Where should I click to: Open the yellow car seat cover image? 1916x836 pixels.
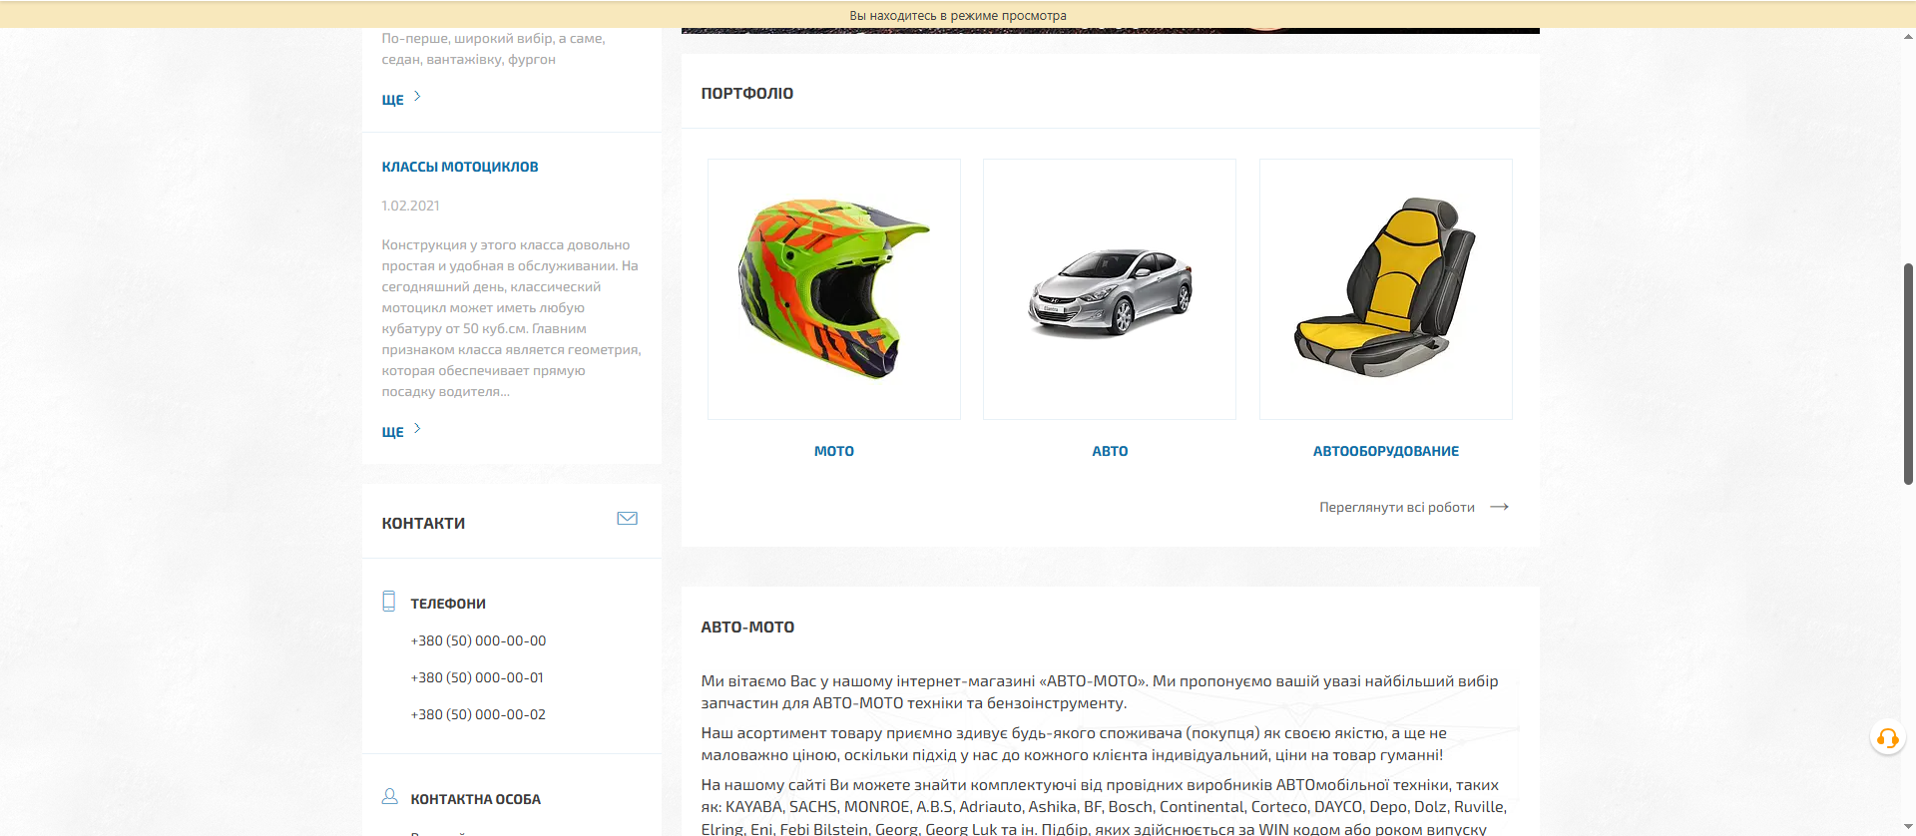1385,289
